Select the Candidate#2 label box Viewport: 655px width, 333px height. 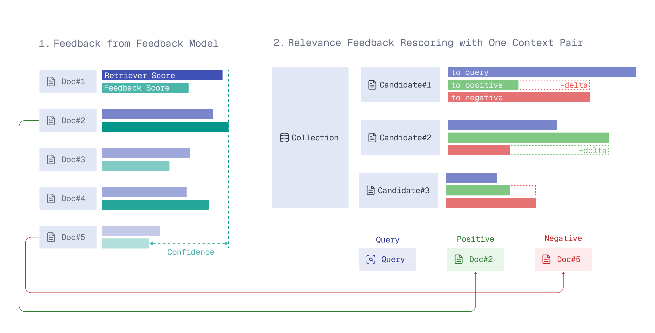tap(400, 137)
